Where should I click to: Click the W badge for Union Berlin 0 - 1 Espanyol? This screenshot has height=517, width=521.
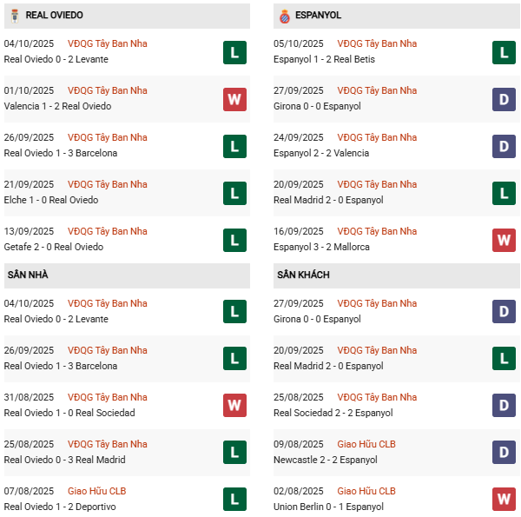click(x=504, y=500)
